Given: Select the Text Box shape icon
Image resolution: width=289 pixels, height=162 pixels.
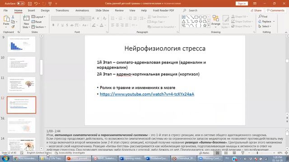Looking at the screenshot, I should coord(184,17).
